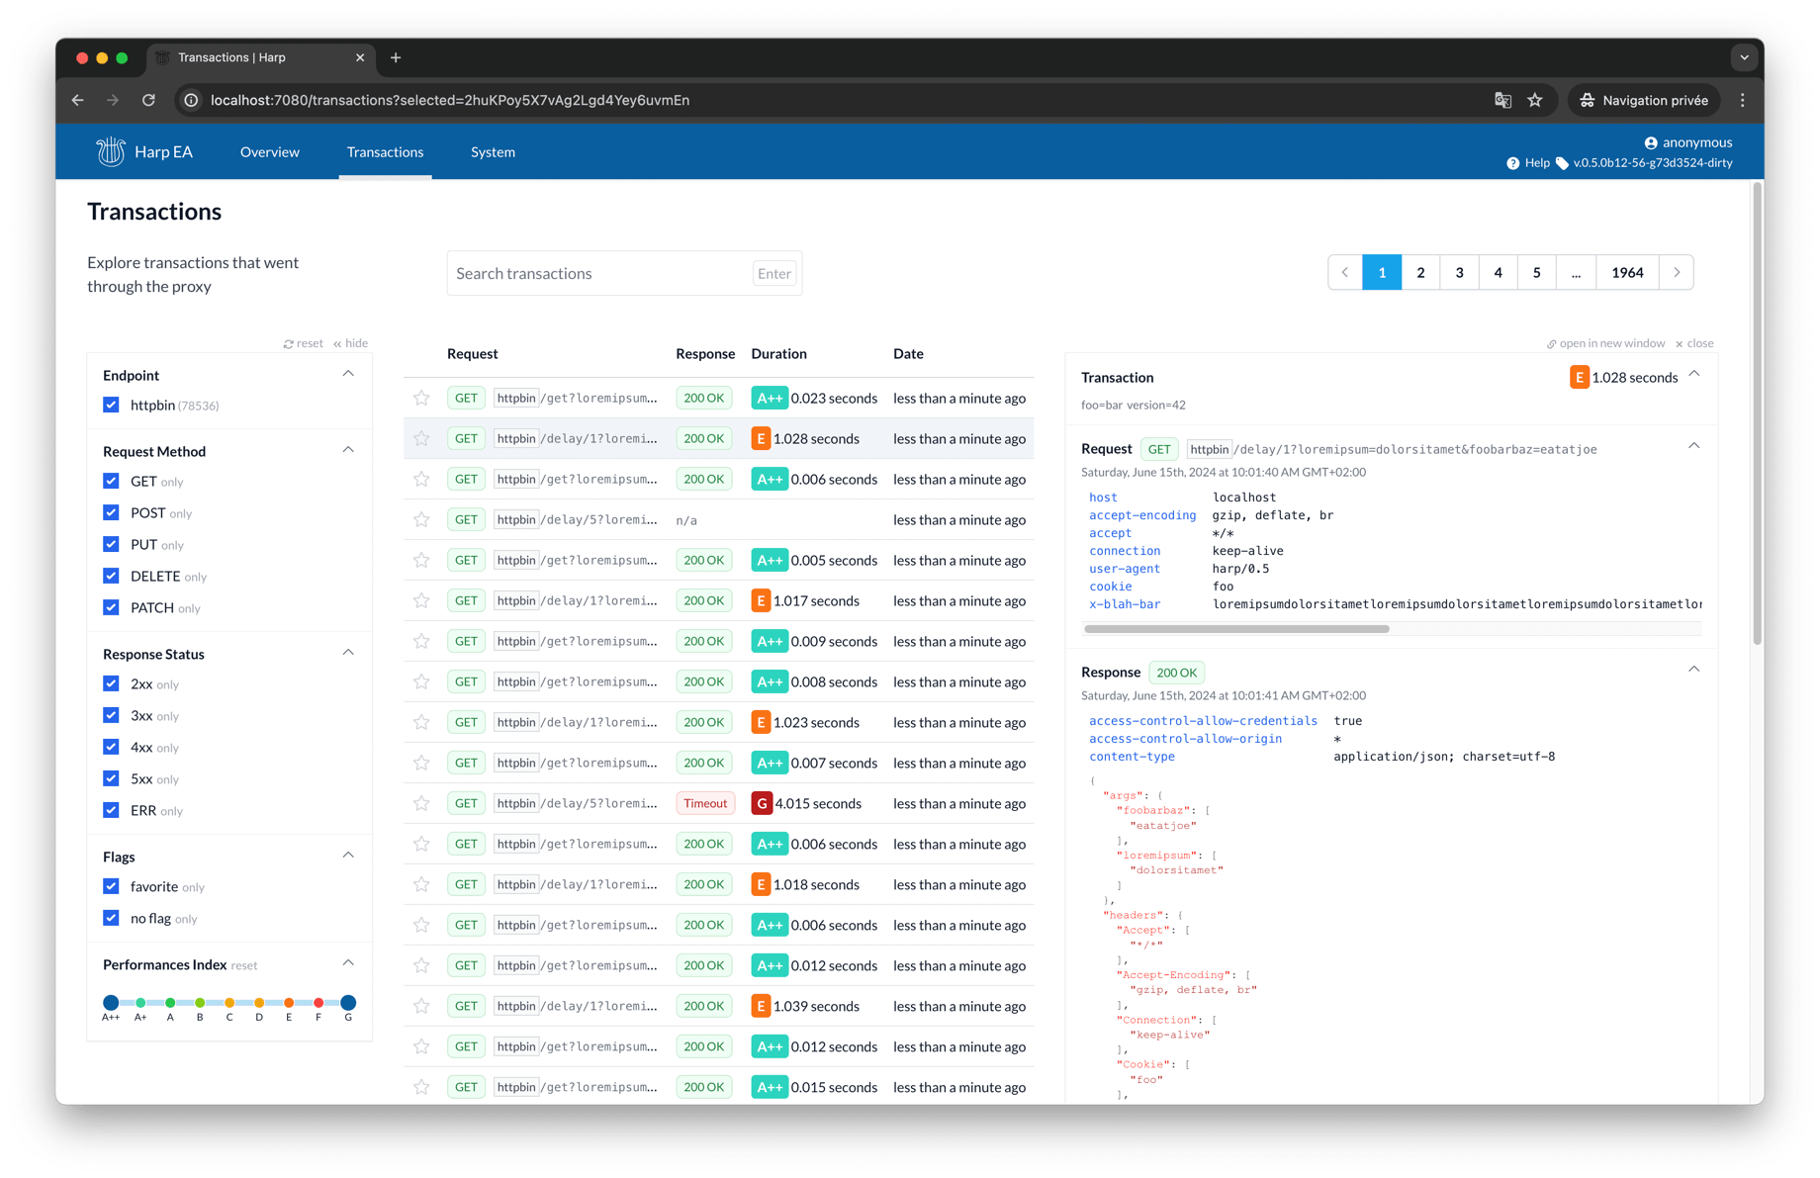The height and width of the screenshot is (1178, 1820).
Task: Open the Overview tab
Action: pos(269,151)
